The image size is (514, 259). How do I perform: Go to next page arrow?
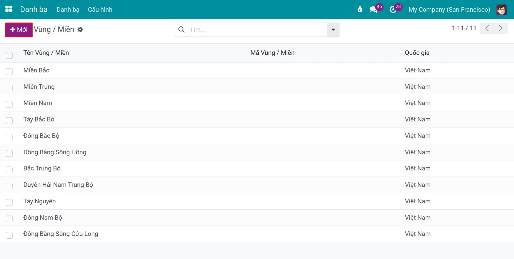tap(501, 28)
